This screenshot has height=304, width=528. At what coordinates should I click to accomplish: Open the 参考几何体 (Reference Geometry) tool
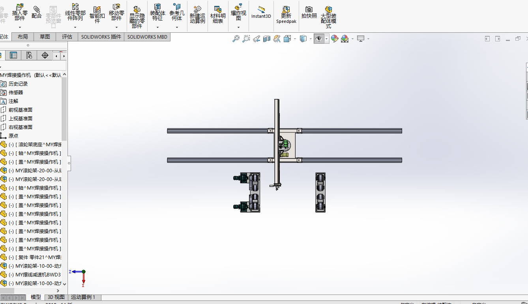pyautogui.click(x=177, y=12)
